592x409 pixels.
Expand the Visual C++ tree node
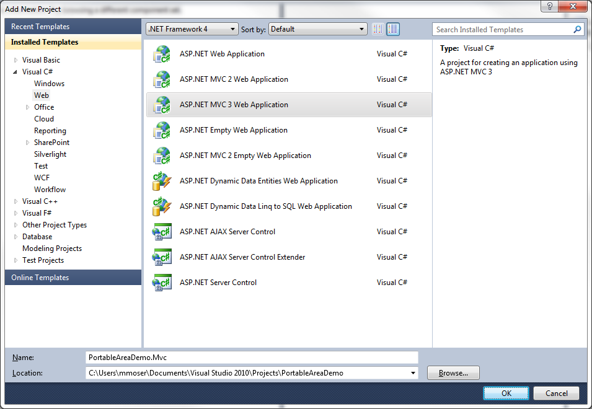16,201
